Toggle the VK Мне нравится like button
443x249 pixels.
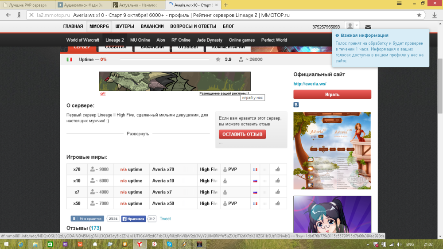[x=87, y=219]
